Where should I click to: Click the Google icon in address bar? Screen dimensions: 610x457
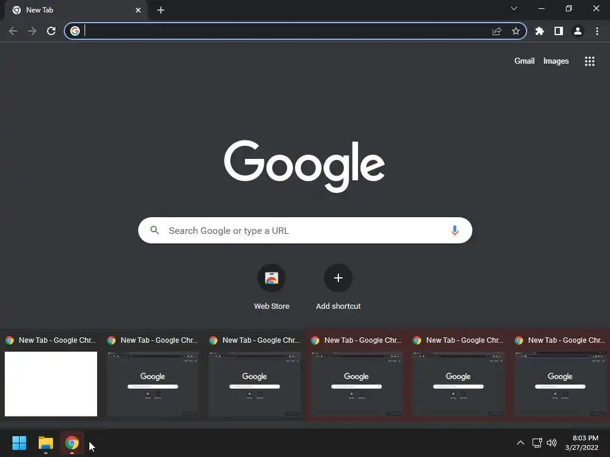(75, 31)
